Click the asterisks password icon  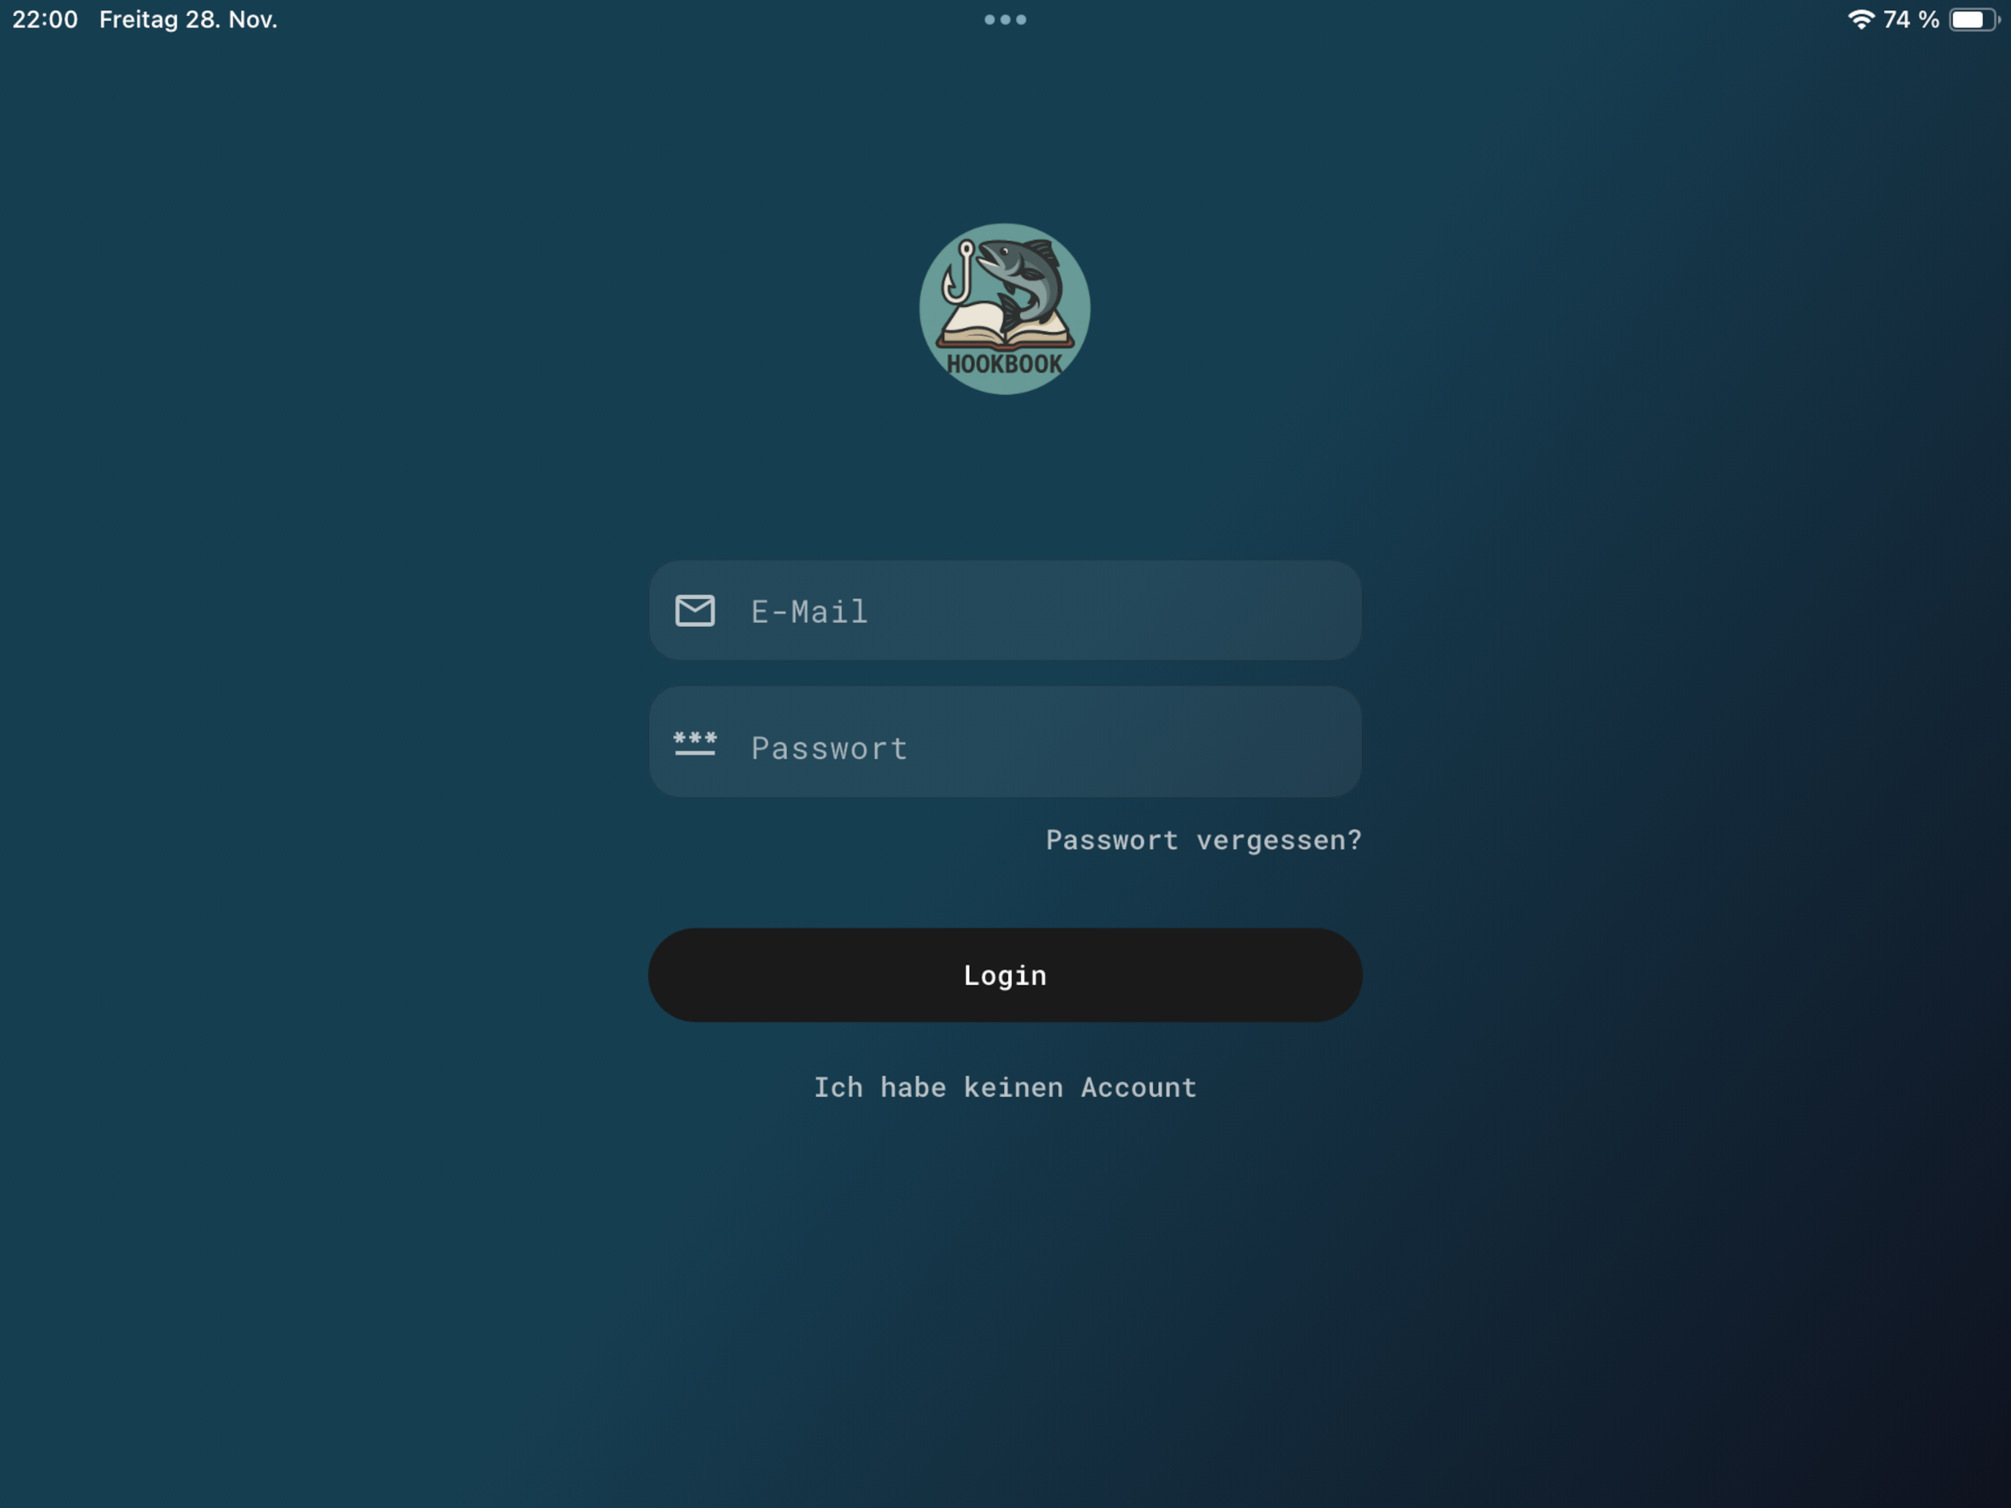[695, 744]
